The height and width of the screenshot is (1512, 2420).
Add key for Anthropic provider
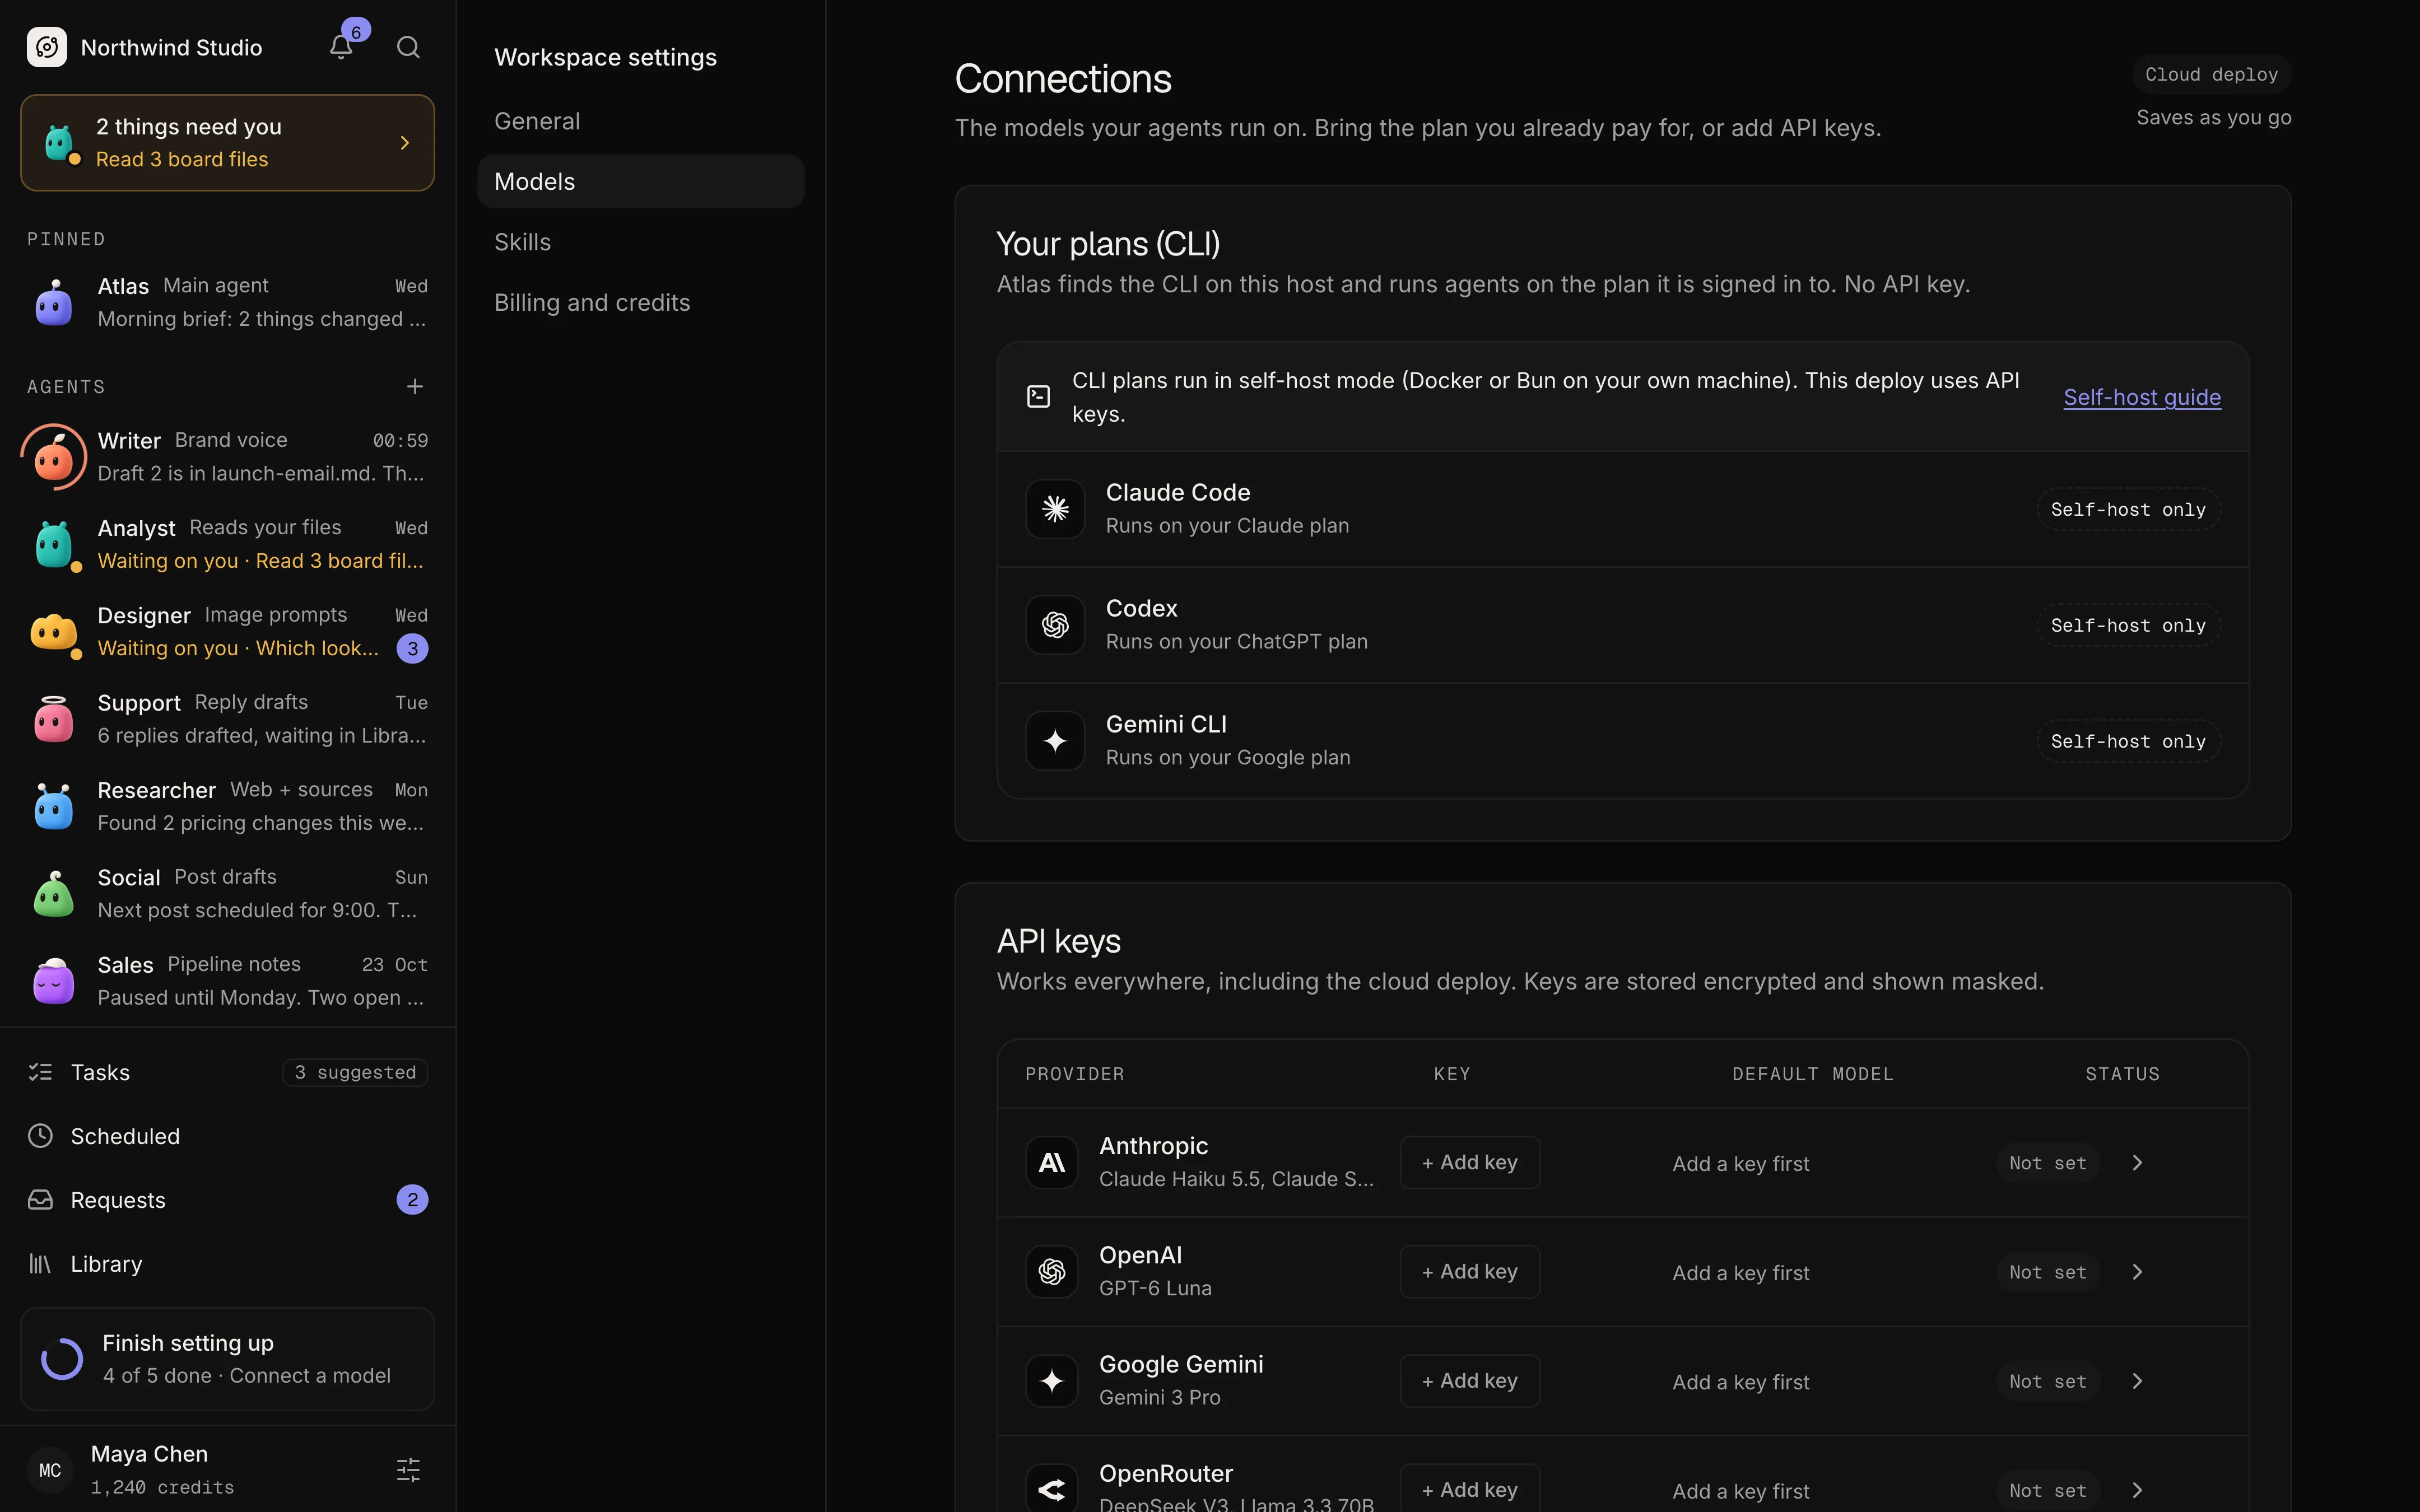click(x=1470, y=1162)
